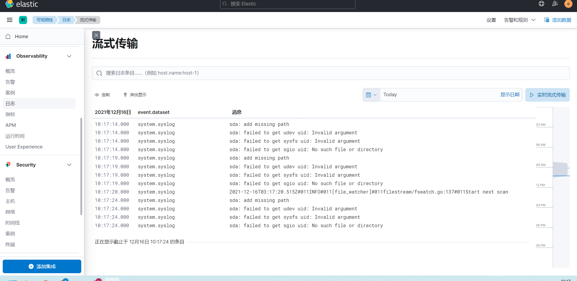Click the 默 space switcher badge
The image size is (577, 281).
[x=23, y=20]
